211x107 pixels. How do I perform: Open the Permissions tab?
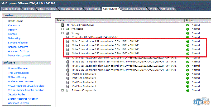pos(167,9)
